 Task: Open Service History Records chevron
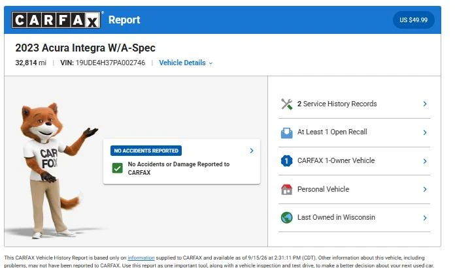(425, 104)
